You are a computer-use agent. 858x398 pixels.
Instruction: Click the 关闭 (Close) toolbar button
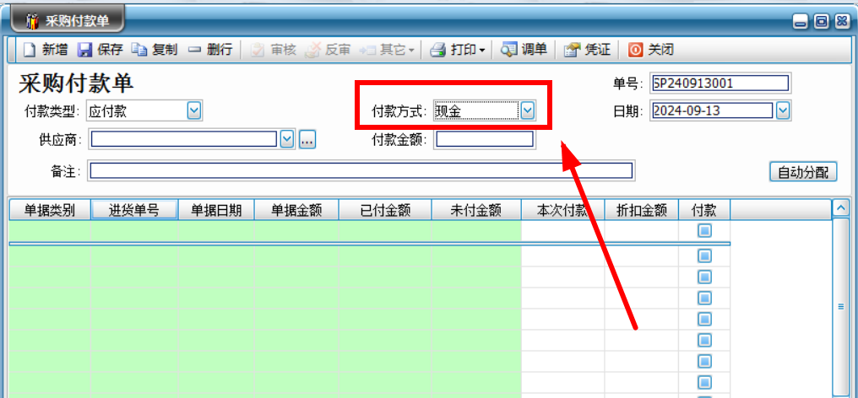point(650,50)
